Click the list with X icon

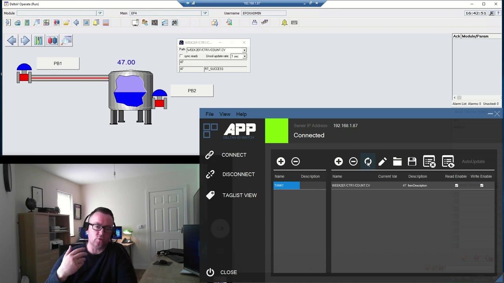tap(429, 162)
